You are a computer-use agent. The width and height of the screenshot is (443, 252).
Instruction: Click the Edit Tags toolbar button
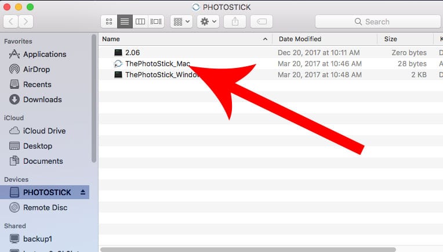261,21
